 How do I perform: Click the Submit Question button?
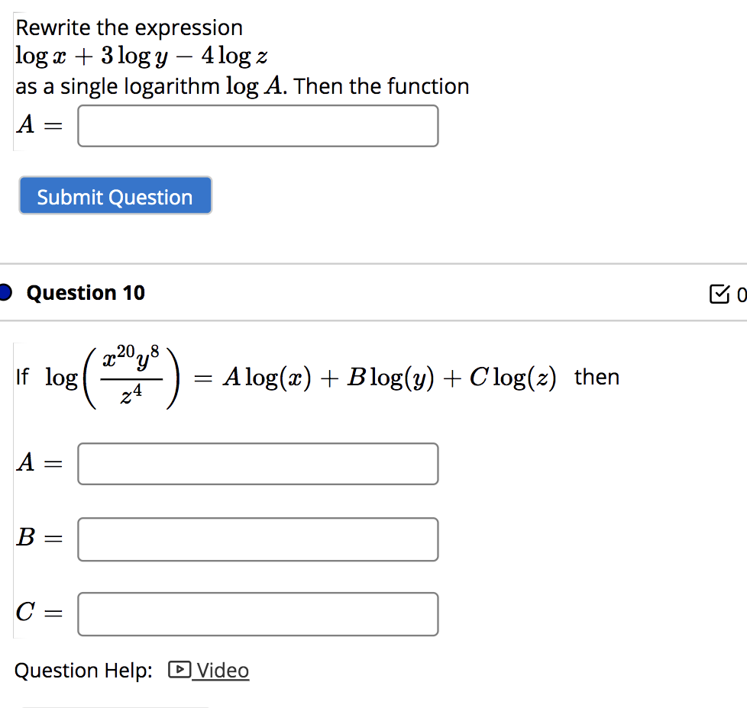coord(115,196)
